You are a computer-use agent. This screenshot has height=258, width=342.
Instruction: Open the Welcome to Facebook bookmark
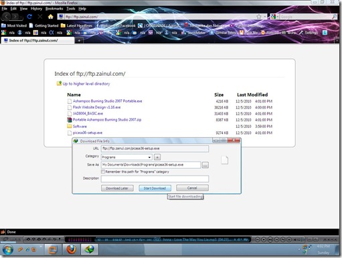(x=116, y=25)
